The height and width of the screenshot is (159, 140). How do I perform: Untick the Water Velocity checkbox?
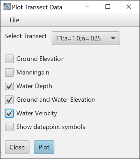[9, 113]
